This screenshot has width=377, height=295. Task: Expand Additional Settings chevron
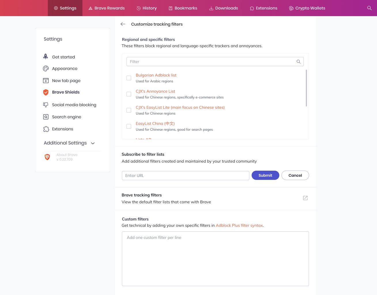point(93,143)
